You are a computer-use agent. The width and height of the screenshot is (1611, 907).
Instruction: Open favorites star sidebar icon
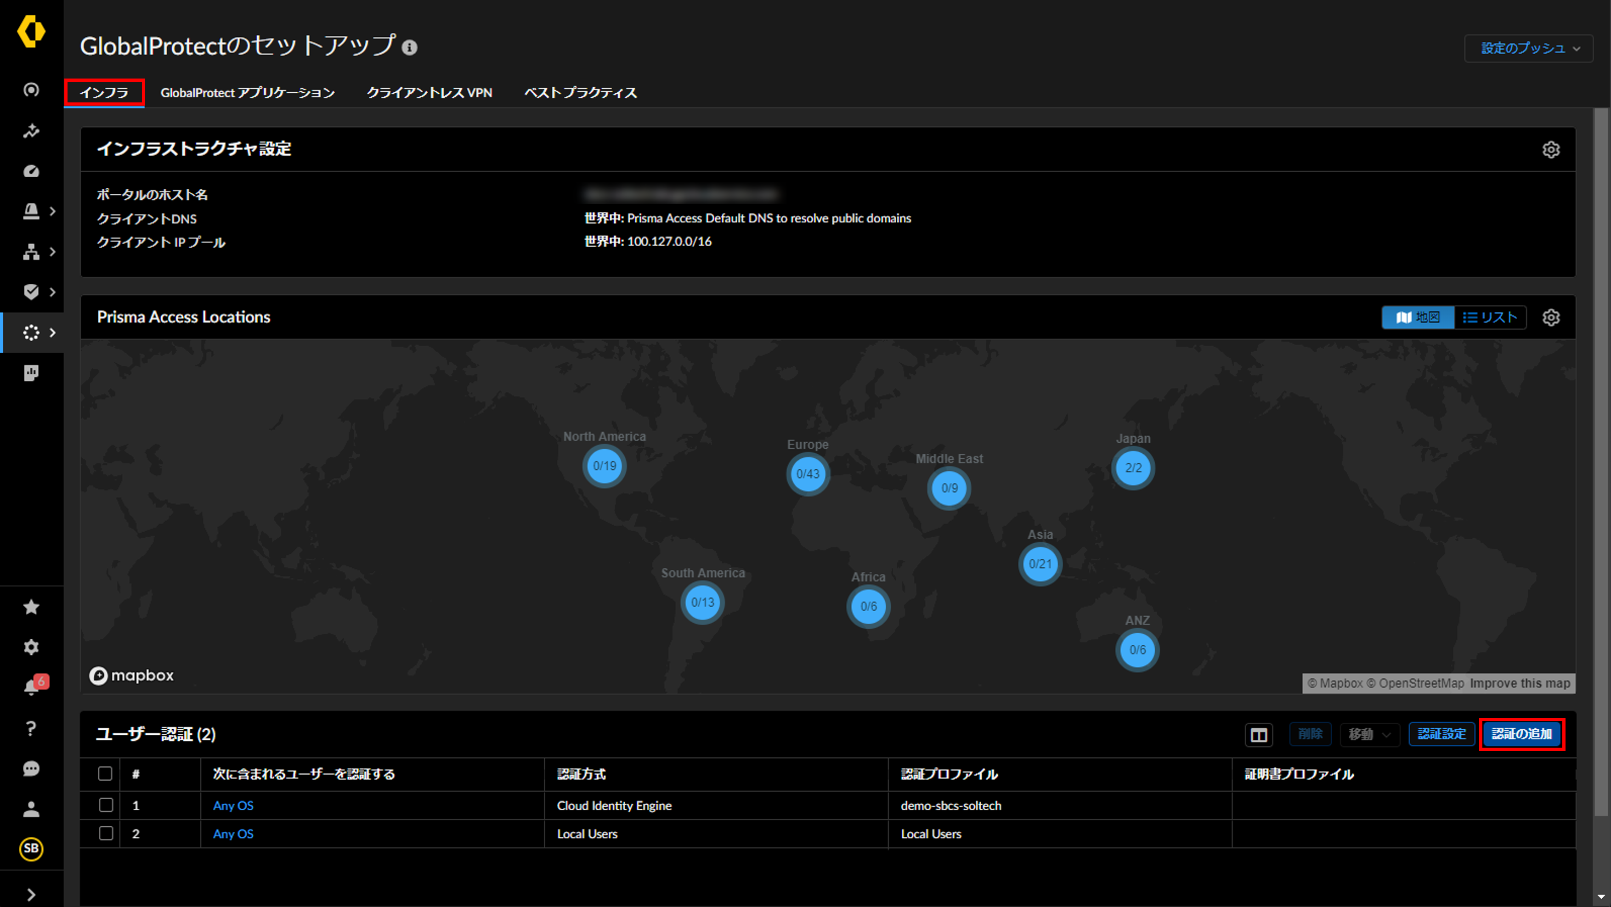coord(31,607)
